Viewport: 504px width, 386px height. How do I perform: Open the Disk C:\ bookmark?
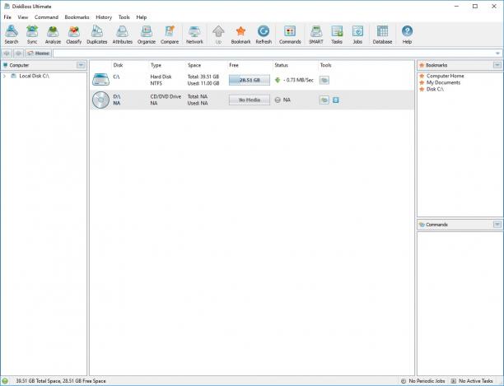point(435,89)
